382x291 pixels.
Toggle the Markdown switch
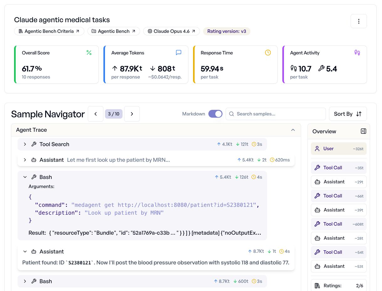(215, 114)
